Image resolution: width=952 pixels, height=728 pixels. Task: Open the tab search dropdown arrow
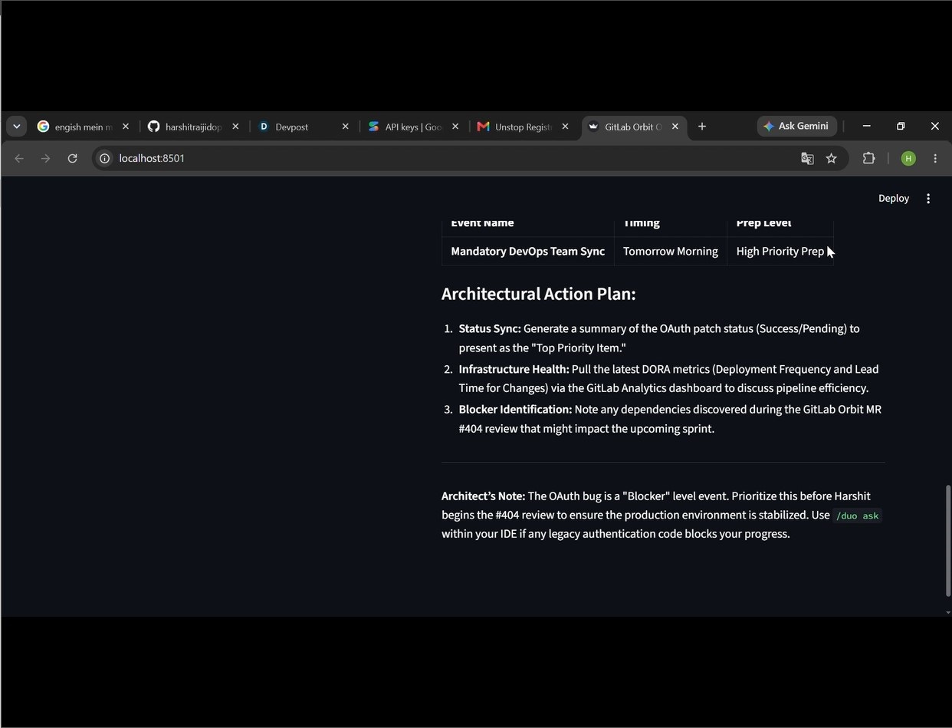point(16,127)
